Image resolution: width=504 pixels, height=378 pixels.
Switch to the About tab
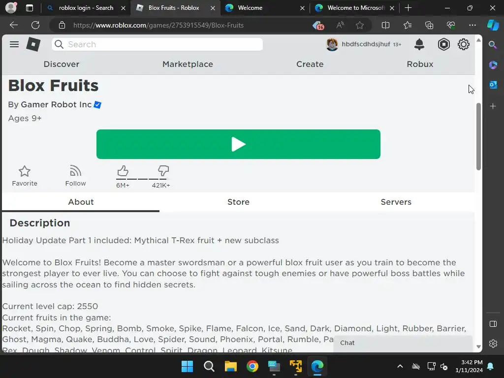tap(81, 202)
